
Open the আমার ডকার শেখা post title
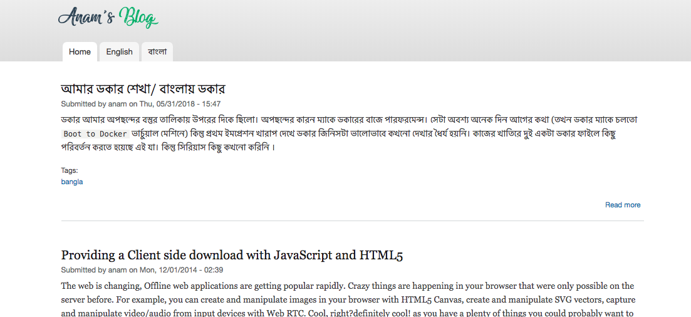pyautogui.click(x=143, y=88)
